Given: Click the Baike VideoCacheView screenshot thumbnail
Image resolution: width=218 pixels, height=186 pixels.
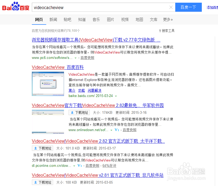Looking at the screenshot, I should tap(48, 84).
